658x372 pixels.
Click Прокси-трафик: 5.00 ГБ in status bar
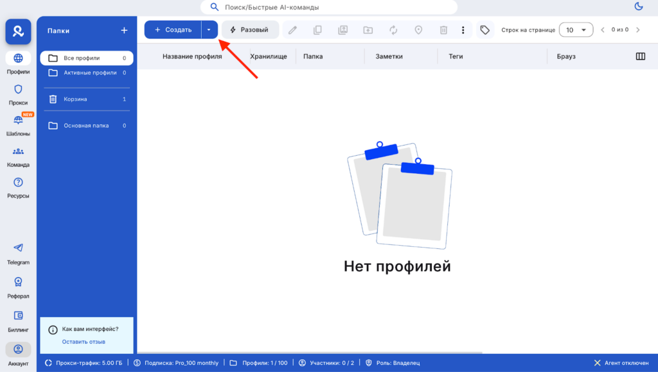pyautogui.click(x=84, y=363)
